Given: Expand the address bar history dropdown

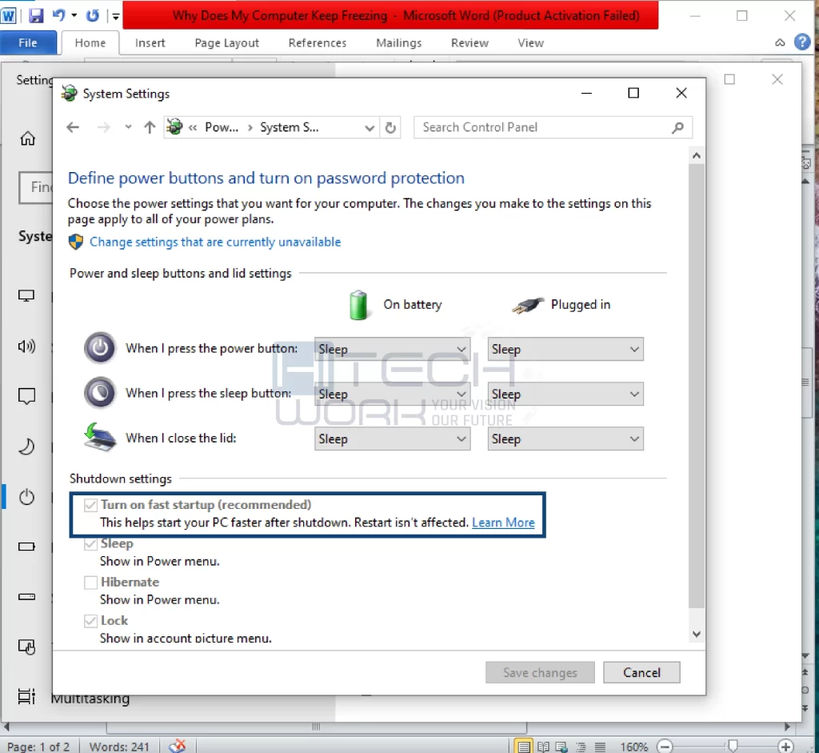Looking at the screenshot, I should coord(370,128).
